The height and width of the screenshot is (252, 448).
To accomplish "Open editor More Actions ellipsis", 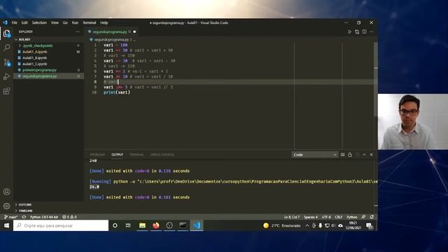I will point(372,31).
